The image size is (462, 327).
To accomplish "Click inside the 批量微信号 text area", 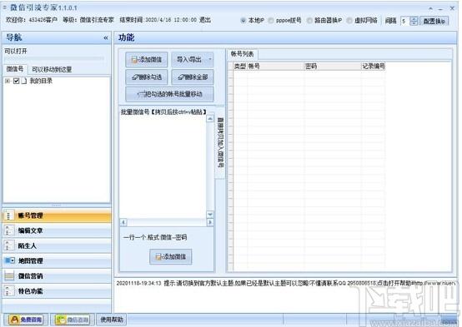I will tap(163, 166).
